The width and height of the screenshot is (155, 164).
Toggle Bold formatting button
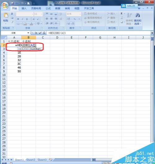pyautogui.click(x=18, y=19)
